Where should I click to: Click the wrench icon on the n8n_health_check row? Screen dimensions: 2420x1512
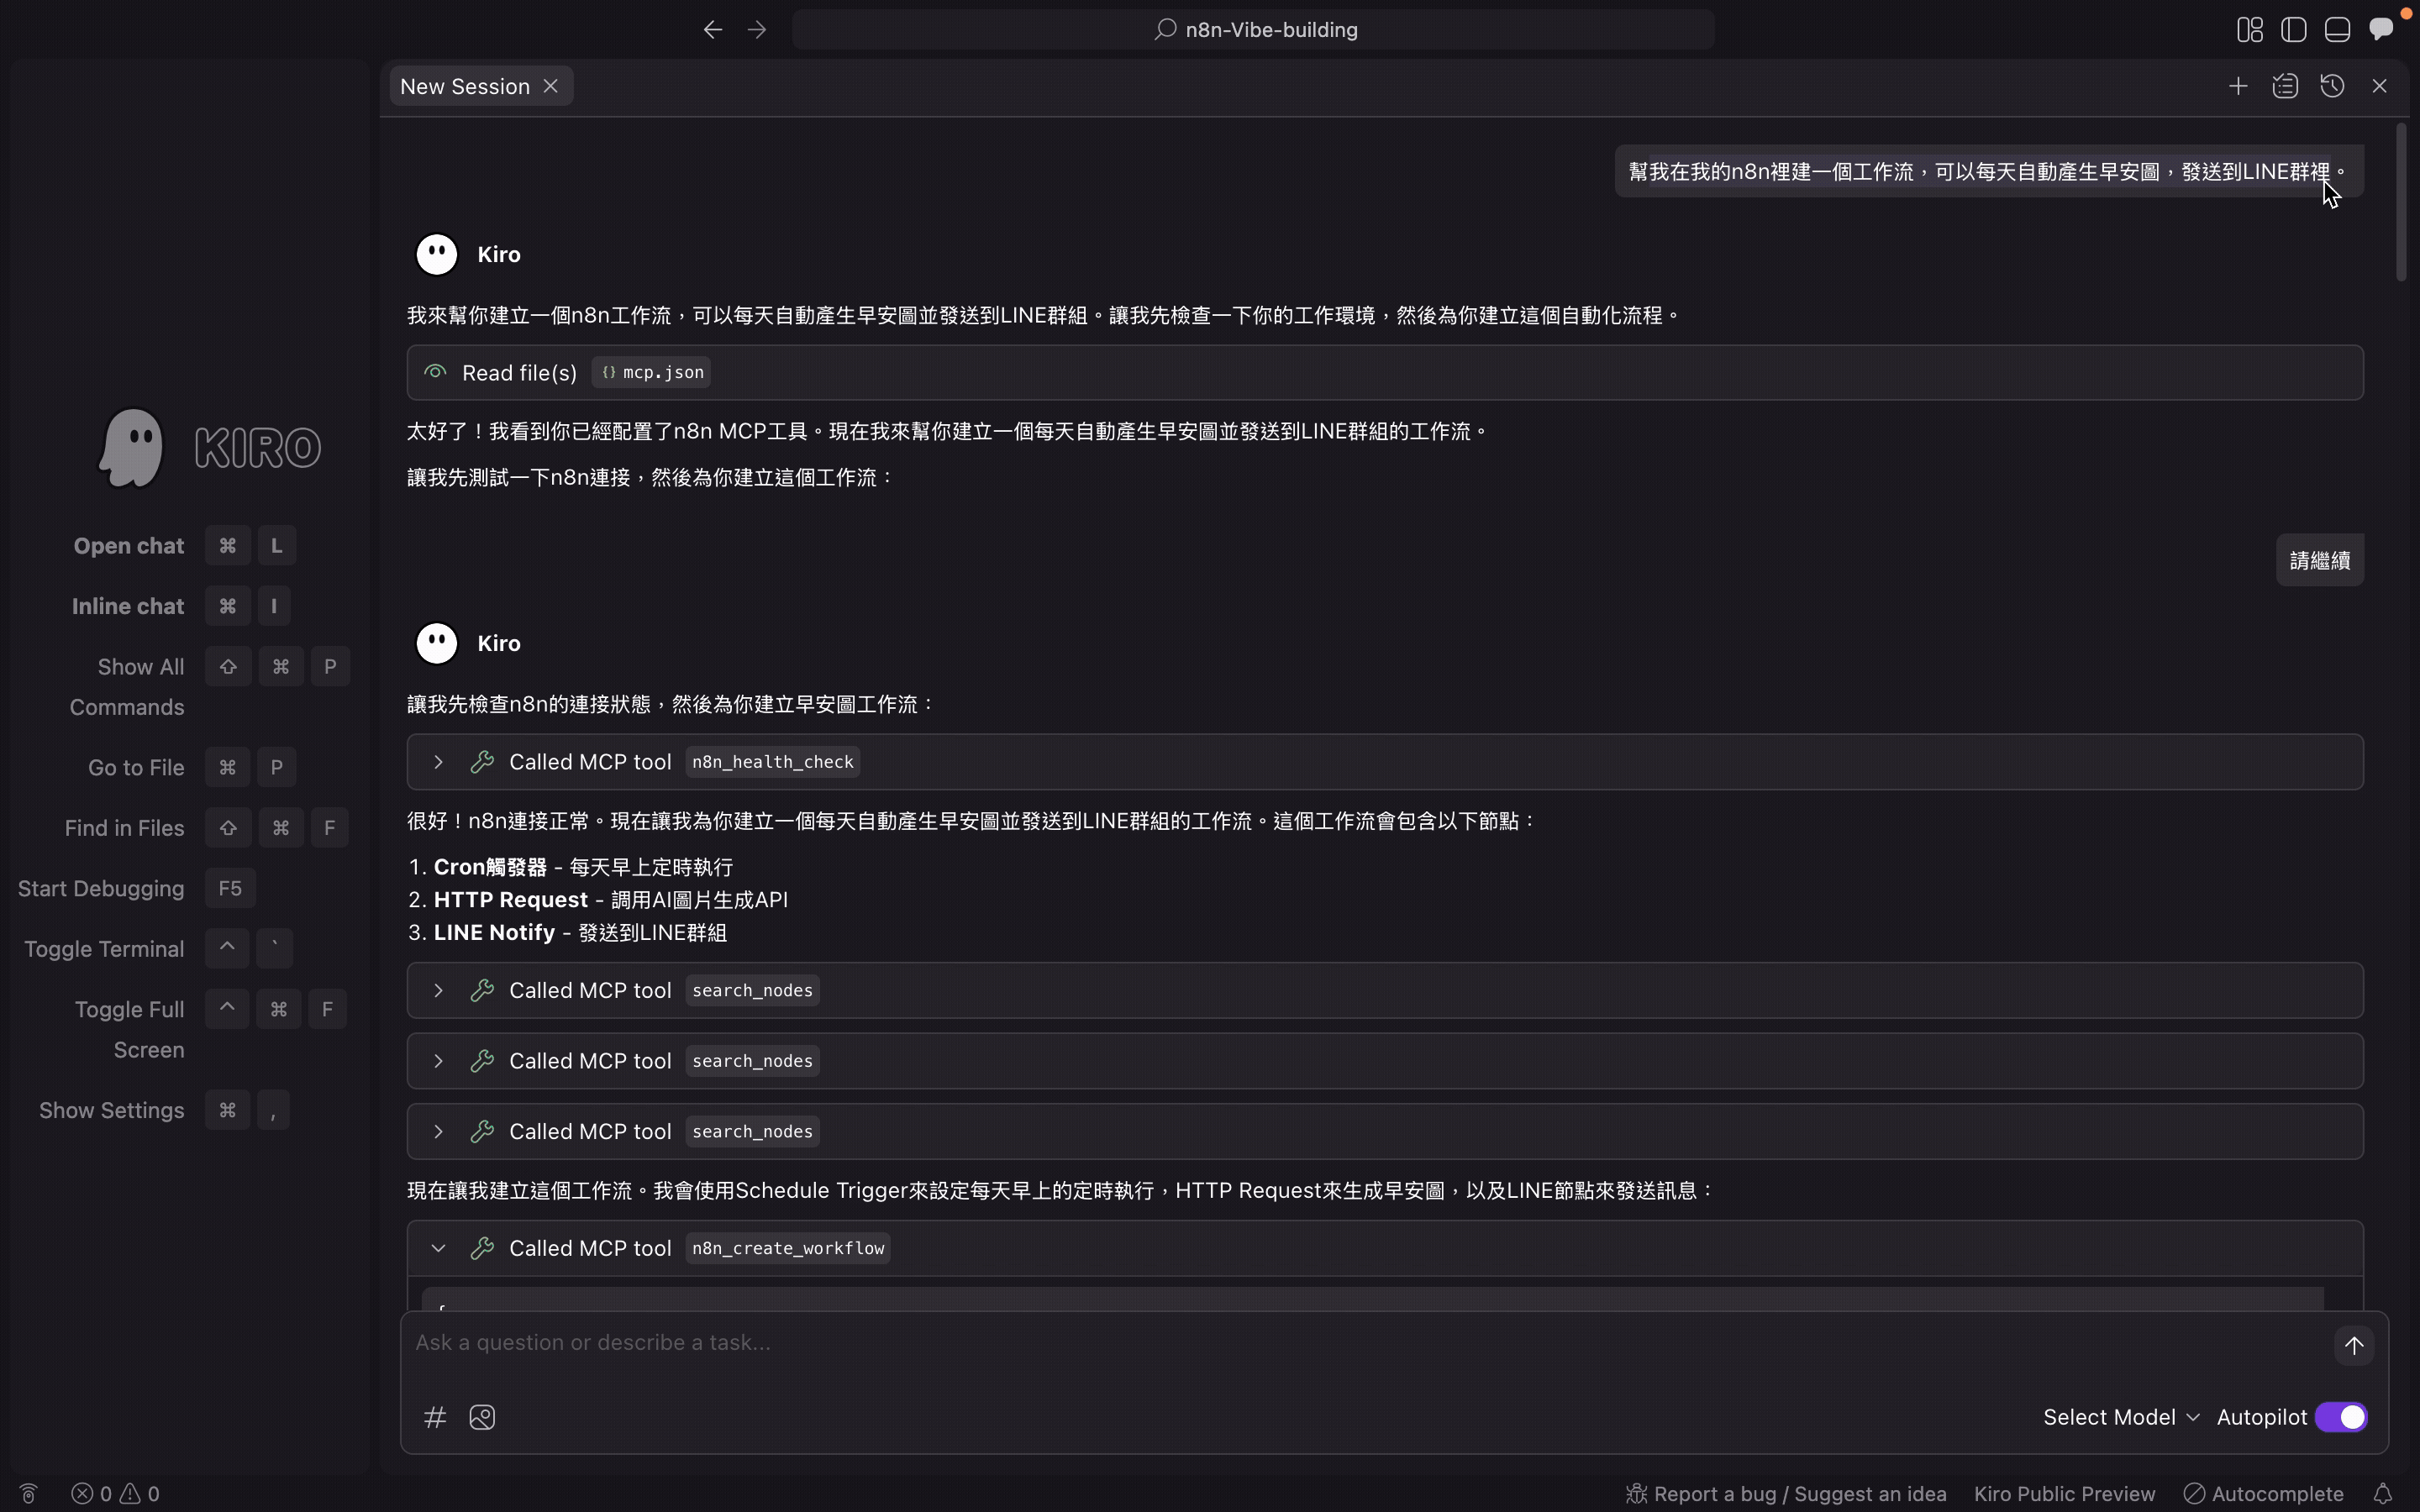coord(483,763)
